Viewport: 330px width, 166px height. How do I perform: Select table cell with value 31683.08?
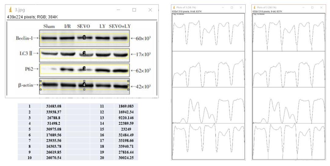point(54,106)
